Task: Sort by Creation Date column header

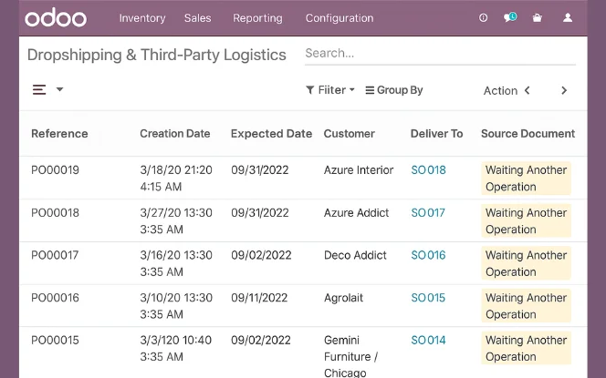Action: [175, 134]
